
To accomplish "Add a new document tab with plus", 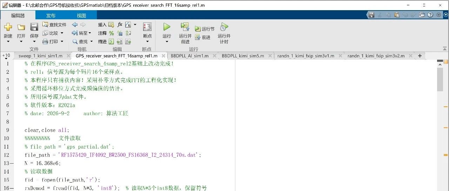I will [420, 56].
